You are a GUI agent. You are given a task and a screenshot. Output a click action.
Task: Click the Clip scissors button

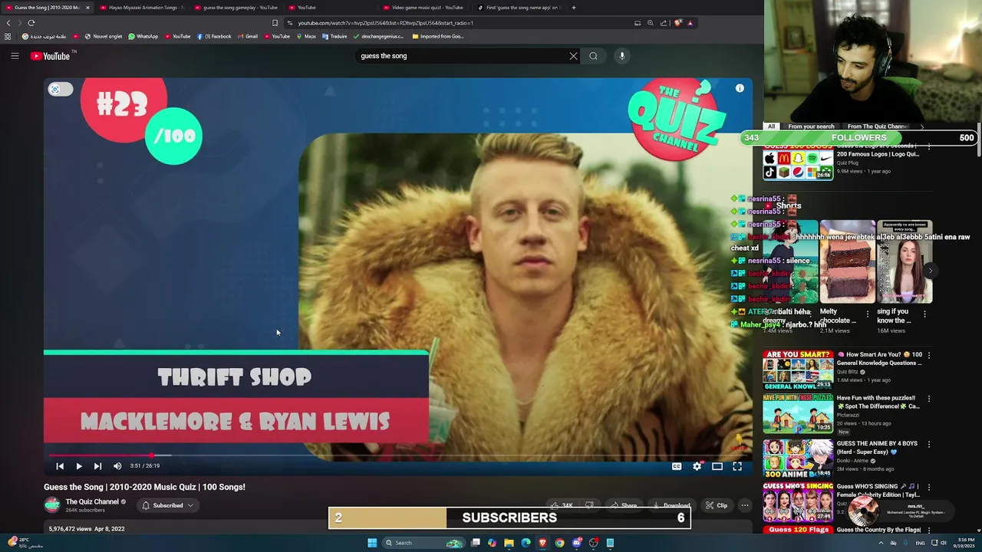(x=717, y=506)
